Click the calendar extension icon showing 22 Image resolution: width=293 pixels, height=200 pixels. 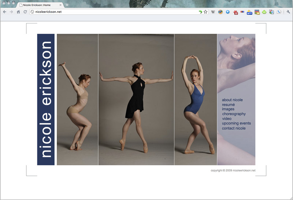click(235, 12)
